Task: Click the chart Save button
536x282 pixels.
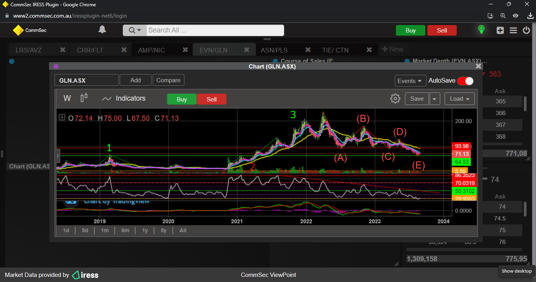Action: click(x=417, y=99)
